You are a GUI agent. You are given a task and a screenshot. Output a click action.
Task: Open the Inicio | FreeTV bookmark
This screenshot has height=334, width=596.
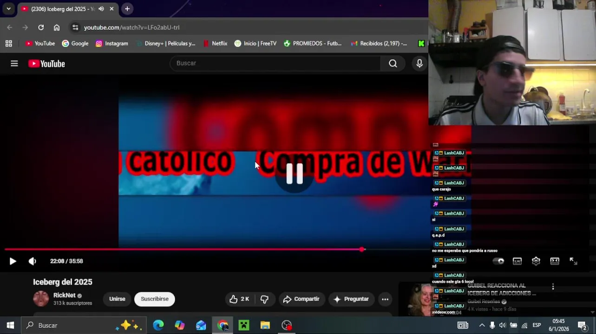pos(255,44)
